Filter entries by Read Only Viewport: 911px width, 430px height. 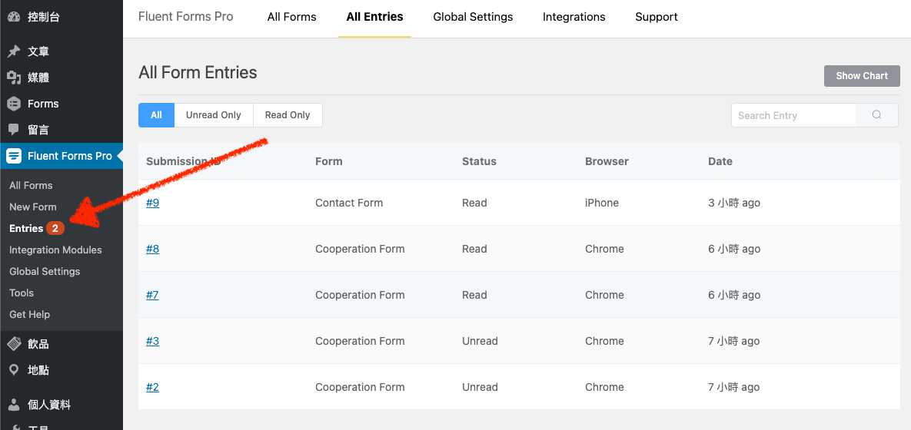288,115
